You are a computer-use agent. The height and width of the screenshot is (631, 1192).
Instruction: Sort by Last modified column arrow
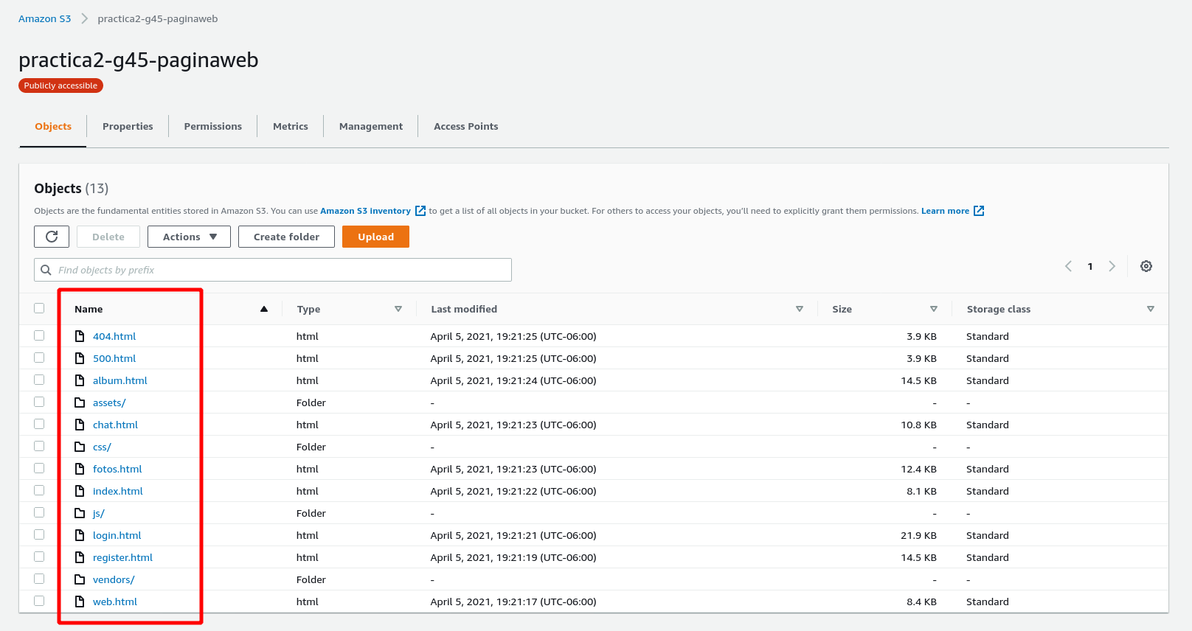point(800,309)
